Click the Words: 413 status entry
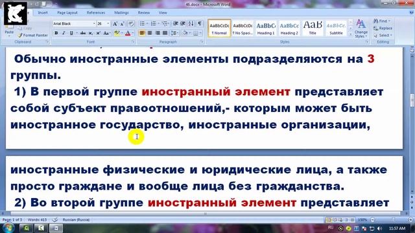415x233 pixels. pyautogui.click(x=37, y=219)
